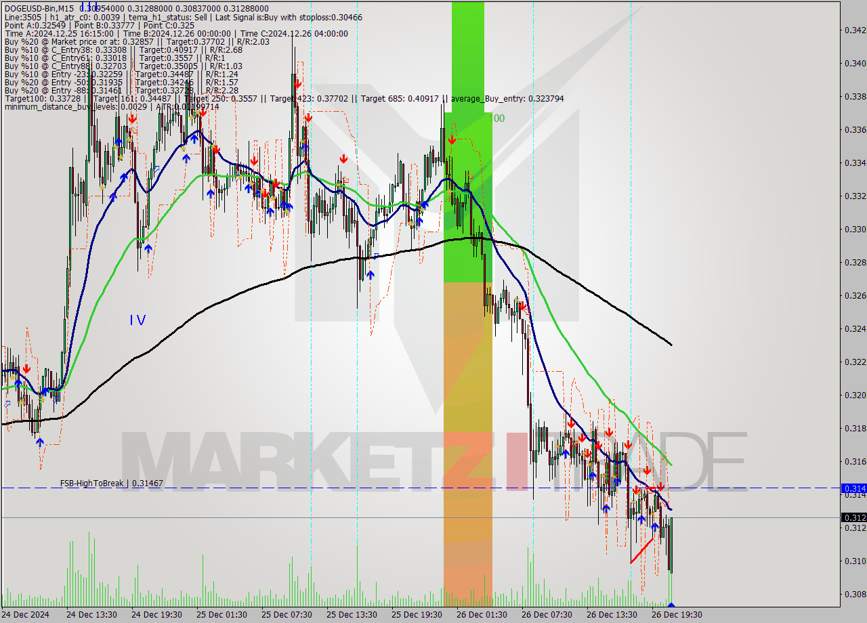Click the FSB-HighToBreak 0.31467 label
The width and height of the screenshot is (867, 623).
(x=111, y=483)
